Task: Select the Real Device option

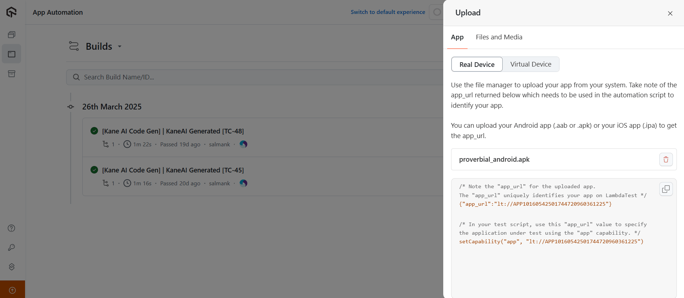Action: click(477, 64)
